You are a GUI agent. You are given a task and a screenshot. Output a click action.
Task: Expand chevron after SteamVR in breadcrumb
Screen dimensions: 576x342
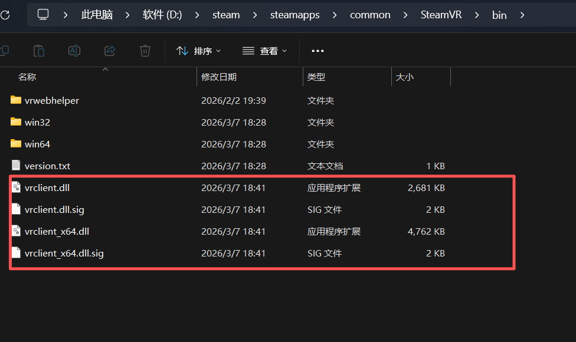click(477, 15)
